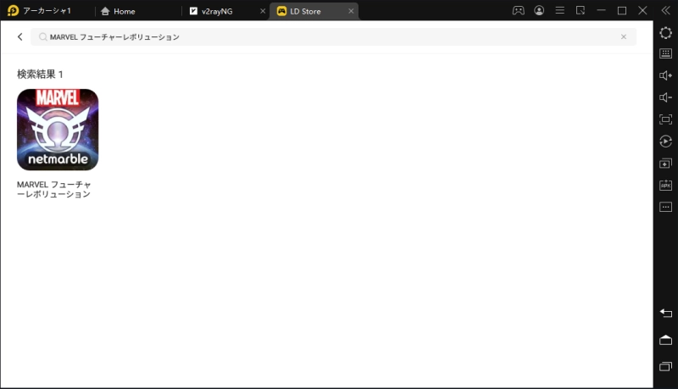Install an APK via the APK icon
Image resolution: width=678 pixels, height=389 pixels.
pos(665,185)
